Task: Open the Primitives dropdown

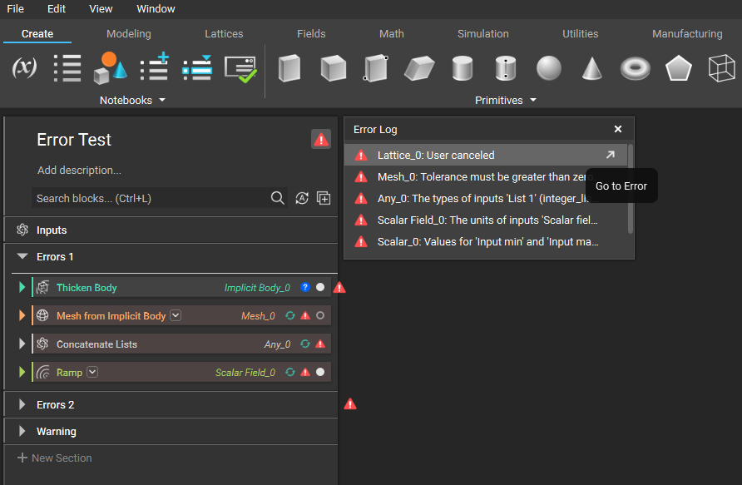Action: (506, 101)
